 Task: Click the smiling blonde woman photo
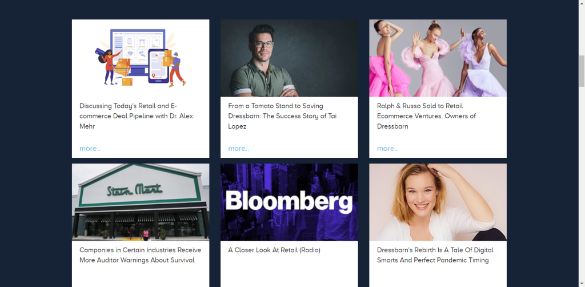click(438, 202)
